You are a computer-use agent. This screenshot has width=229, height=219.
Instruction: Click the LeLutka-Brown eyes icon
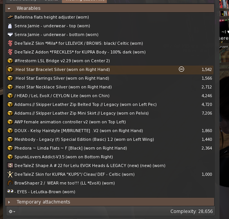click(x=10, y=191)
